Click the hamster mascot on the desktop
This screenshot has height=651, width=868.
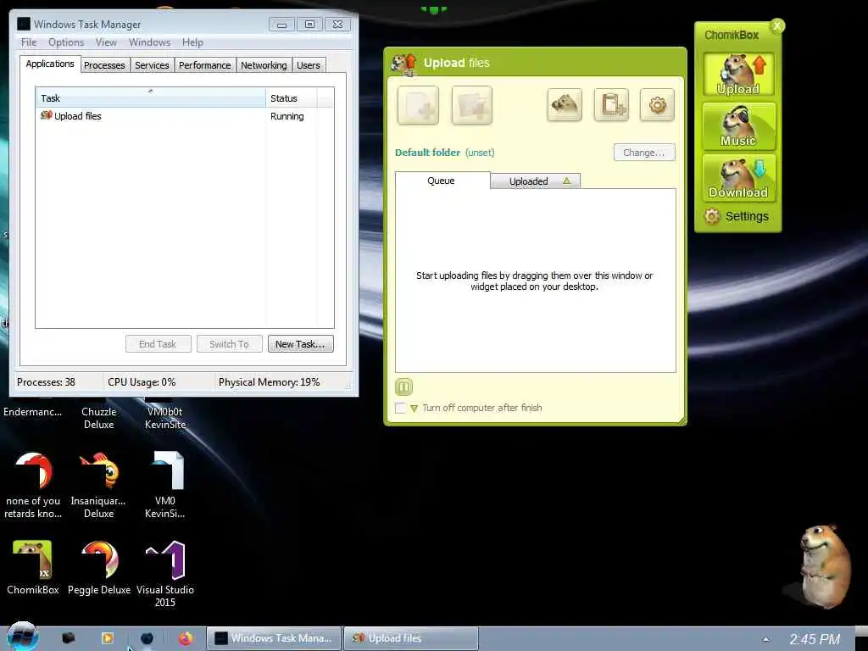coord(824,565)
